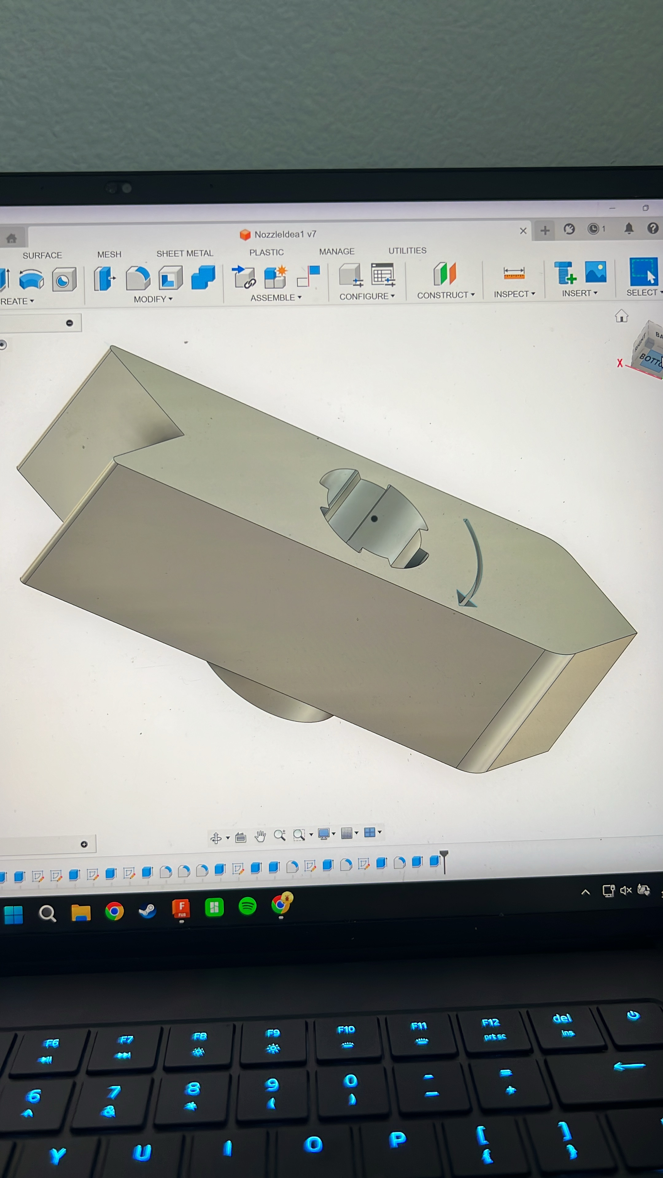Select the Offset Plane icon above Construct

click(x=445, y=274)
